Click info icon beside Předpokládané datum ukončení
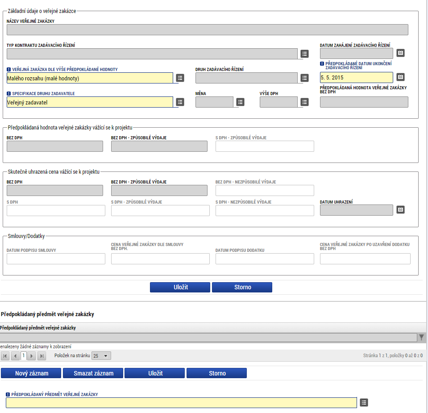 (x=322, y=64)
